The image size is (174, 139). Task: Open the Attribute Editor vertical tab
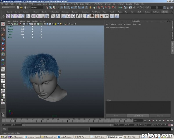tap(172, 47)
